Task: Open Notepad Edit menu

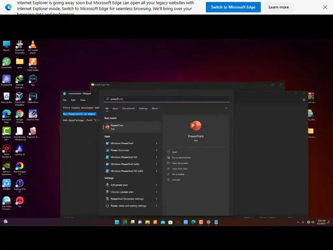Action: [73, 100]
